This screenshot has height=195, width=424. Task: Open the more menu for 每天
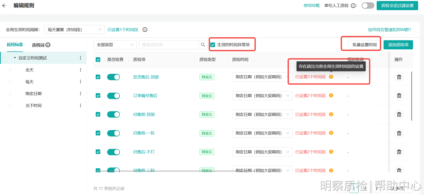[80, 82]
